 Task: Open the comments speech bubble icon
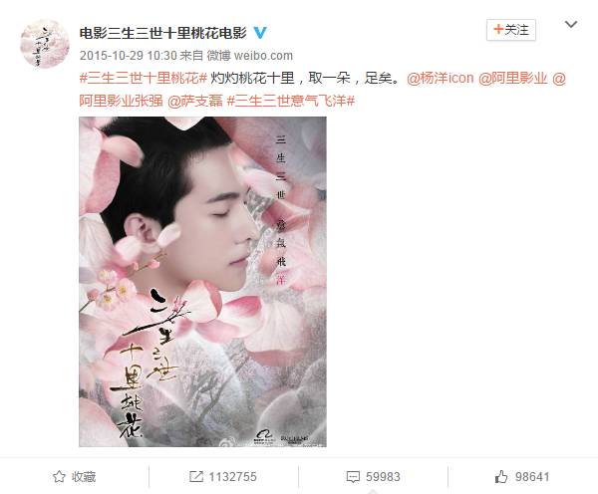(353, 477)
